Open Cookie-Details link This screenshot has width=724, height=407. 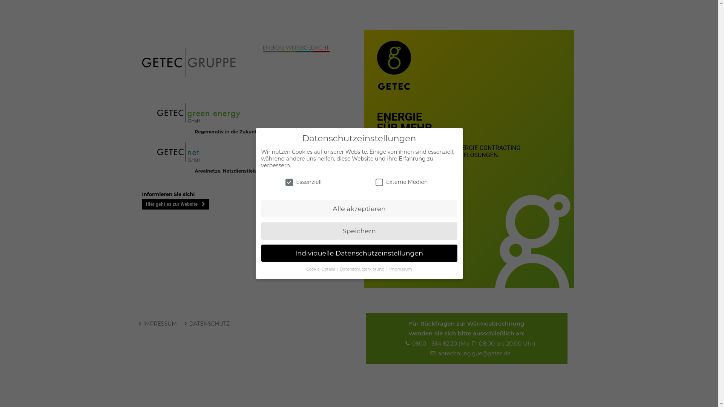[x=321, y=269]
